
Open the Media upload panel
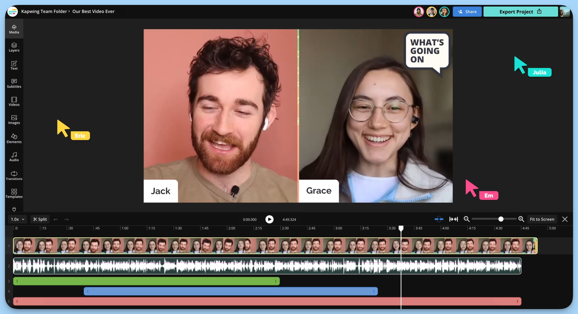click(14, 29)
